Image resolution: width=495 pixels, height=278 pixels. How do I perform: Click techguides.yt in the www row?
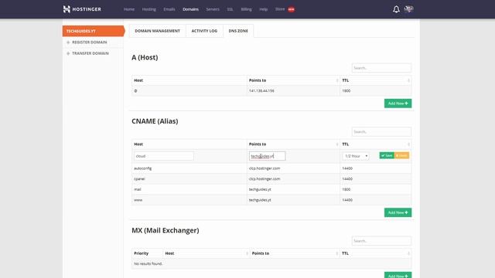click(260, 200)
